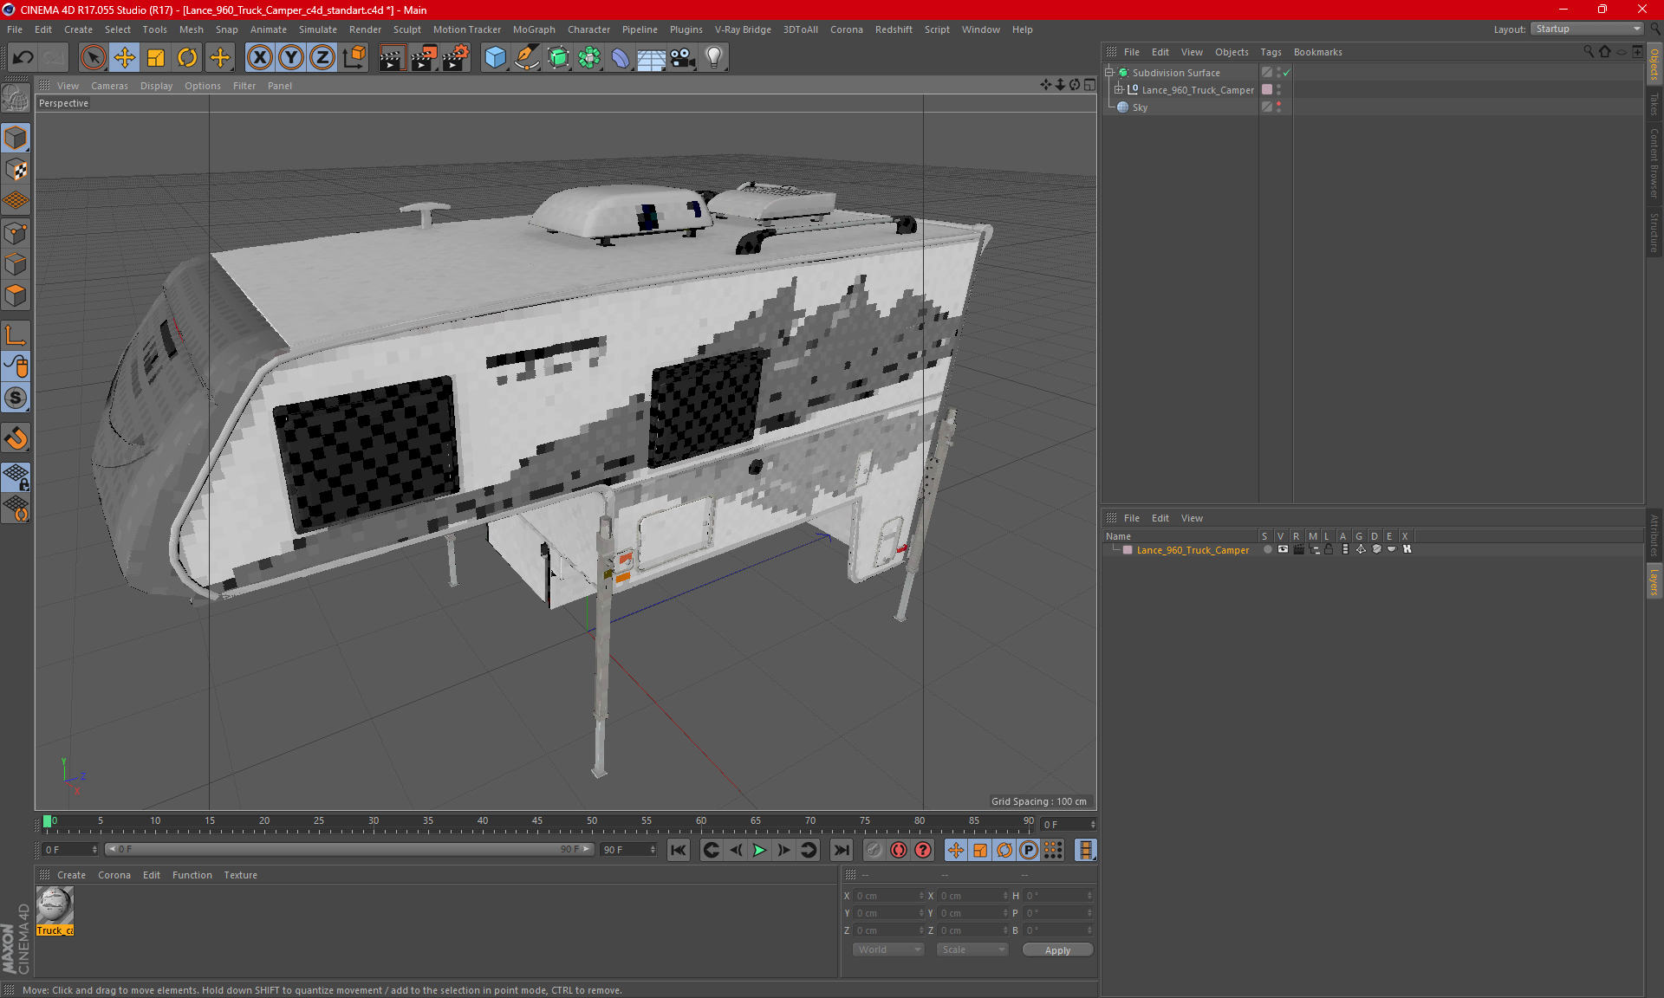Expand the Lance_960_Truck_Camper object tree
Viewport: 1664px width, 998px height.
pyautogui.click(x=1119, y=90)
